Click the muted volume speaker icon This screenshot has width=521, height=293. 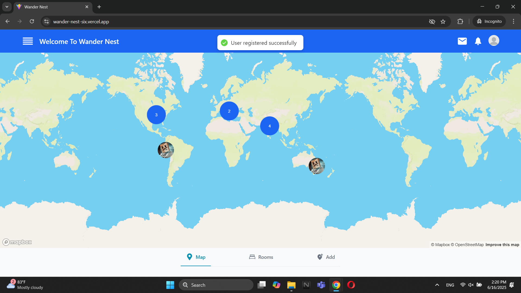(x=471, y=285)
